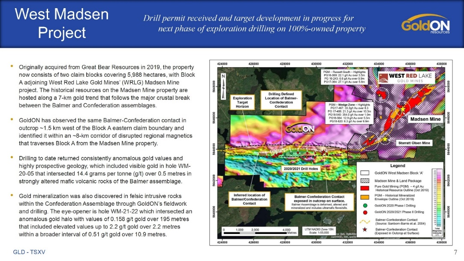Select the 'Exploration Target Horizon' map label
Viewport: 464px width, 261px height.
(x=242, y=102)
